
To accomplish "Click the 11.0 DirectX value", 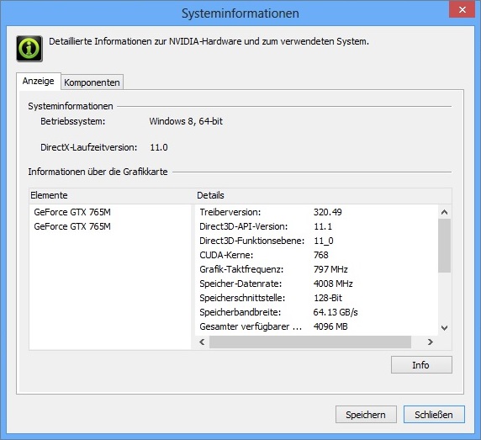I will coord(159,147).
